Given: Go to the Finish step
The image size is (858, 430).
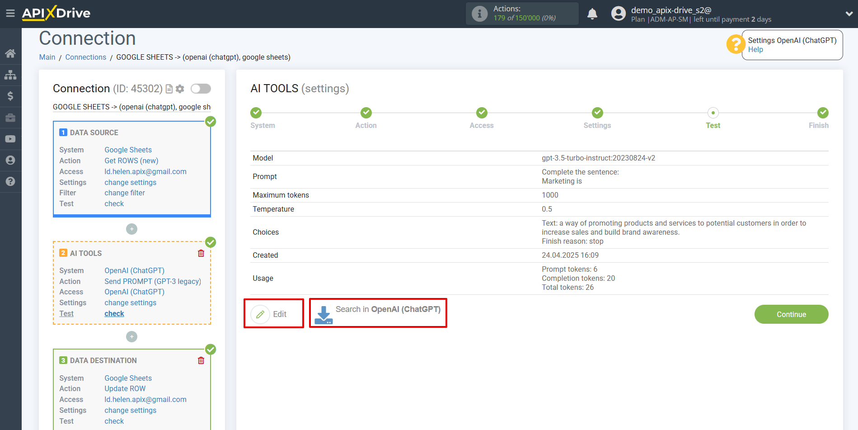Looking at the screenshot, I should click(x=823, y=113).
